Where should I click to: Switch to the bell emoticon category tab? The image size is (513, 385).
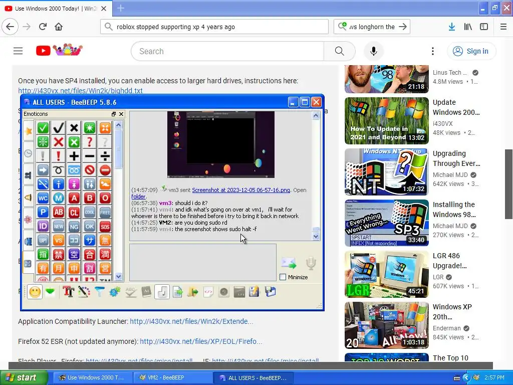click(x=29, y=197)
